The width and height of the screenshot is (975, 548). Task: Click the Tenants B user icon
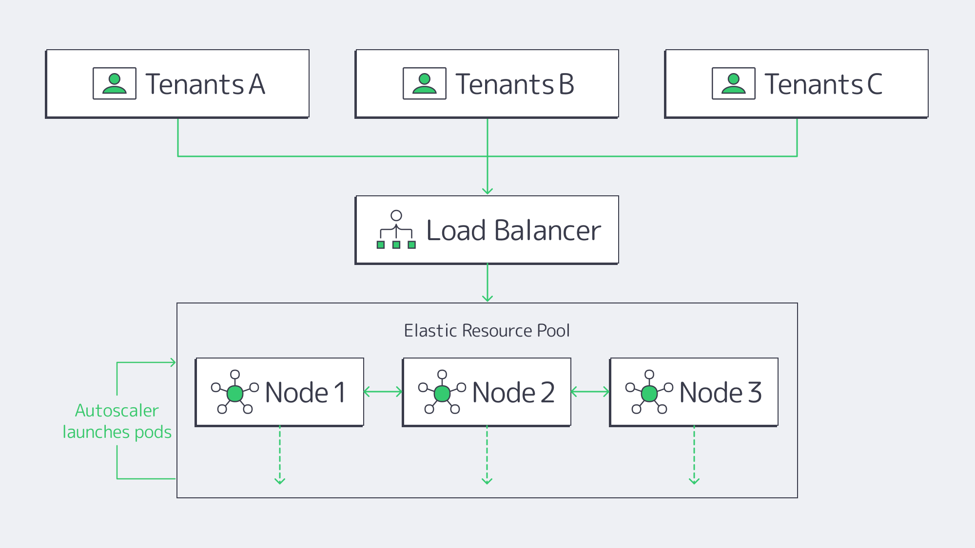425,83
